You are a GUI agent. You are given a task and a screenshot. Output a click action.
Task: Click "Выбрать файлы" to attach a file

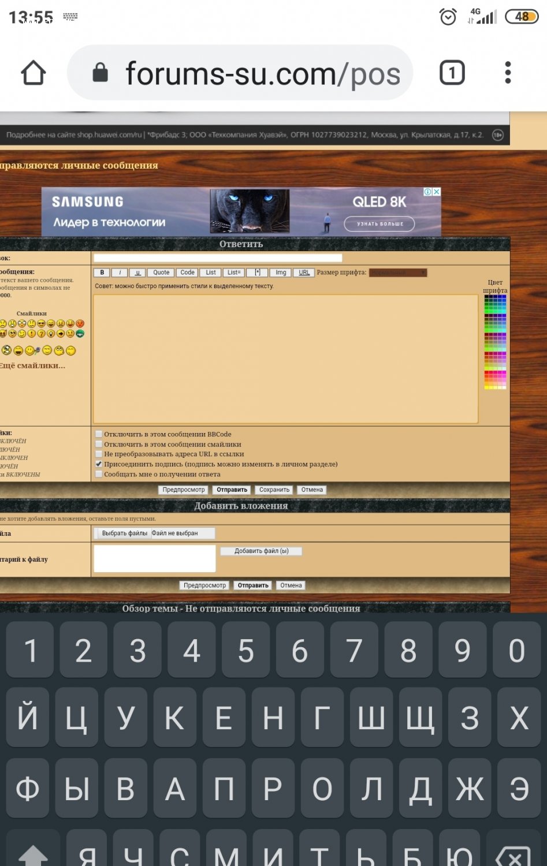[x=124, y=533]
